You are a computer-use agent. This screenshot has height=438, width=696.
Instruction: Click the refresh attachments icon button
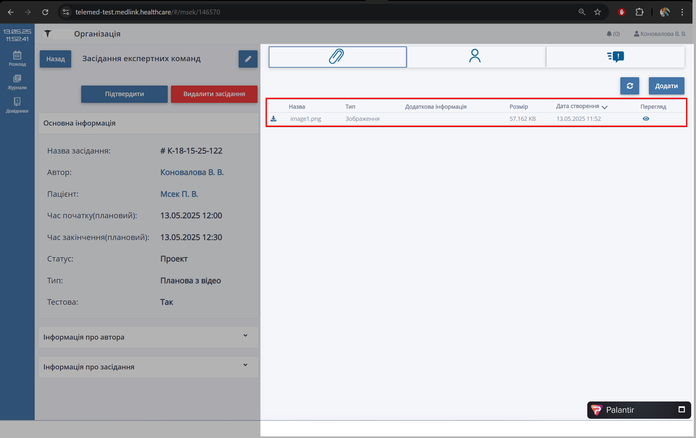629,86
